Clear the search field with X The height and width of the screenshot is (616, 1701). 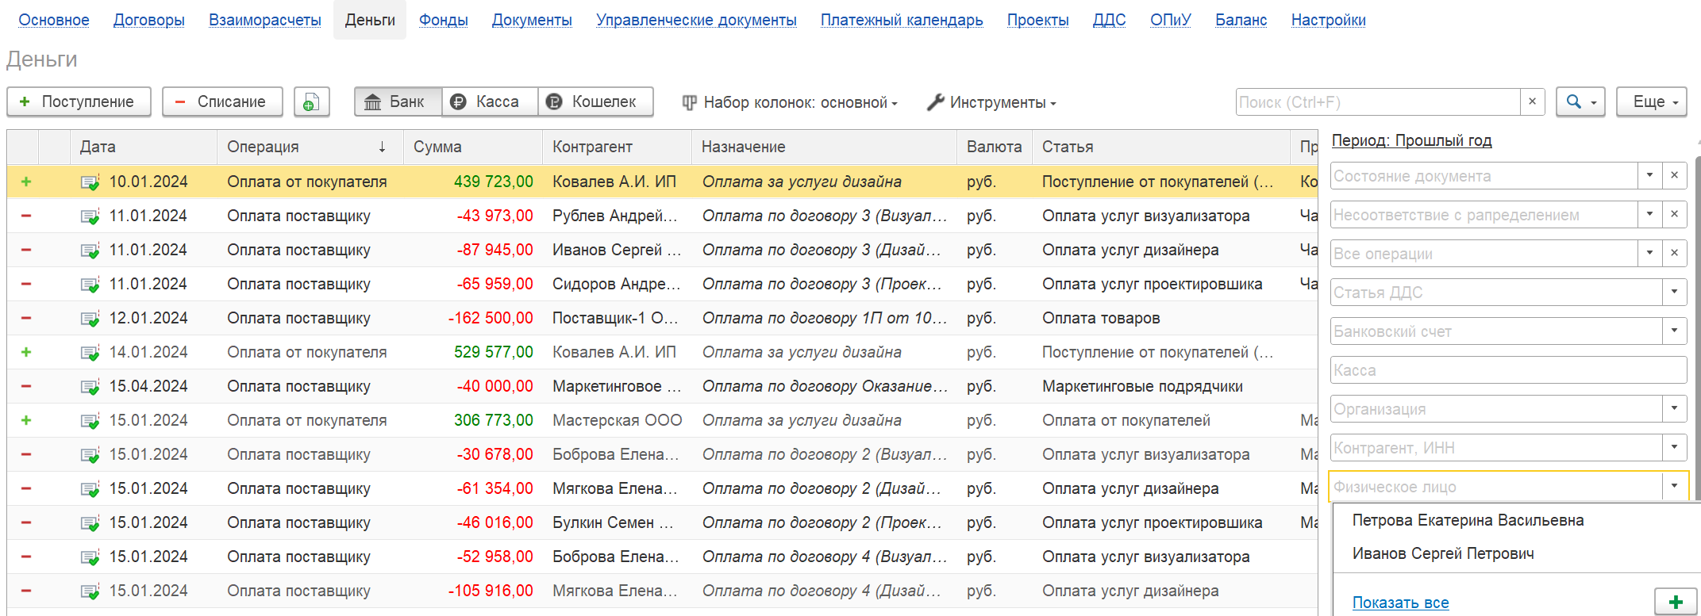pyautogui.click(x=1532, y=102)
